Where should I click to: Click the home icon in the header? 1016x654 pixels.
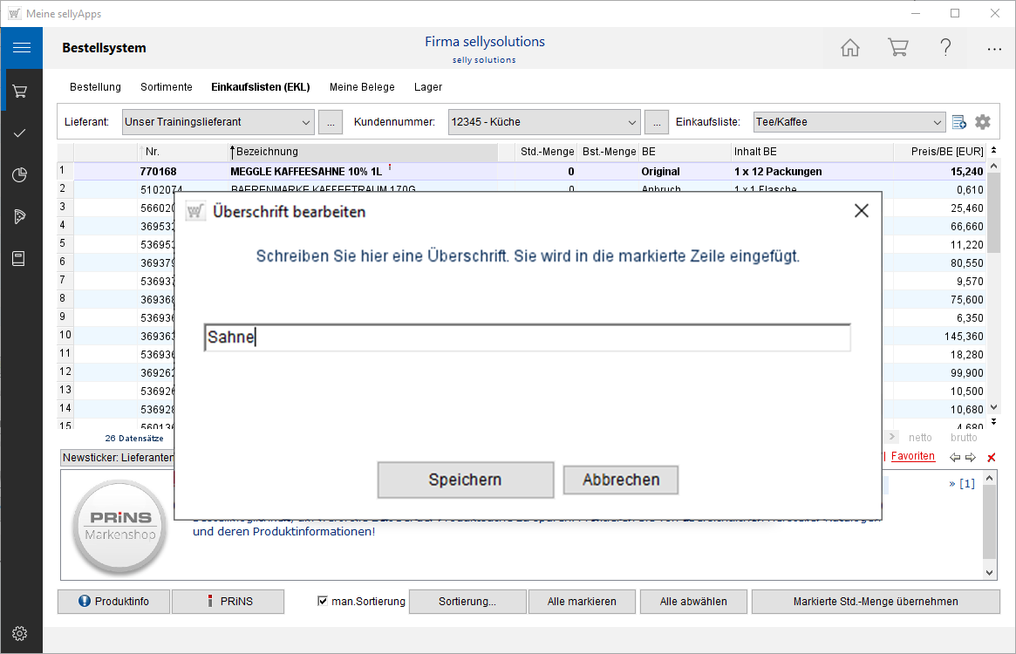[x=849, y=48]
